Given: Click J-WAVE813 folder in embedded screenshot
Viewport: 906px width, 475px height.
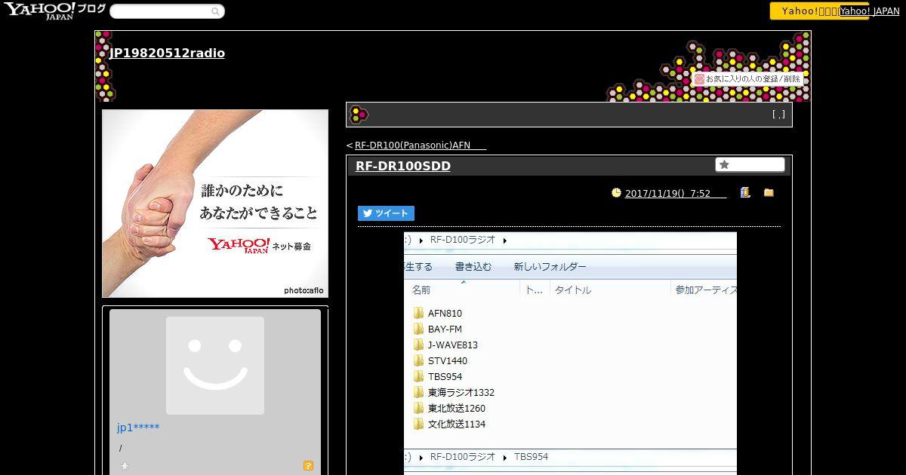Looking at the screenshot, I should pyautogui.click(x=445, y=345).
